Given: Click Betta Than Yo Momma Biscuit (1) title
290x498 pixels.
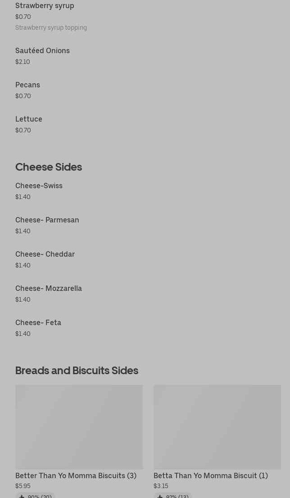Looking at the screenshot, I should tap(211, 476).
